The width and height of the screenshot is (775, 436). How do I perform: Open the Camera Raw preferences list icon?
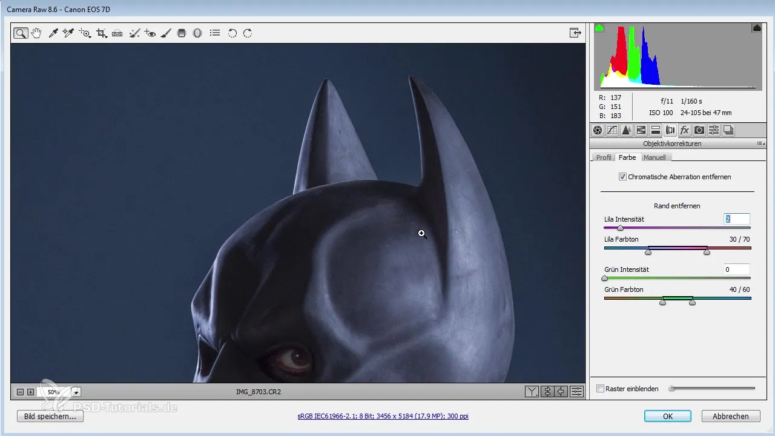pyautogui.click(x=214, y=33)
